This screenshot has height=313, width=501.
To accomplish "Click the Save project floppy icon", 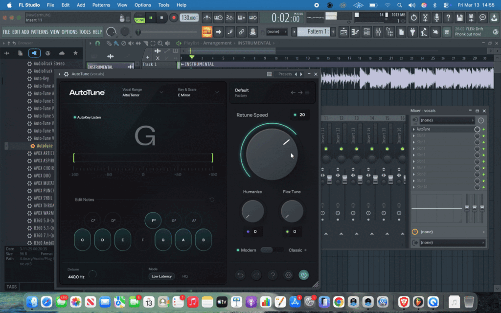I will click(459, 18).
